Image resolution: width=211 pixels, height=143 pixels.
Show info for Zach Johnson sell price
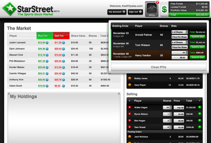click(64, 49)
